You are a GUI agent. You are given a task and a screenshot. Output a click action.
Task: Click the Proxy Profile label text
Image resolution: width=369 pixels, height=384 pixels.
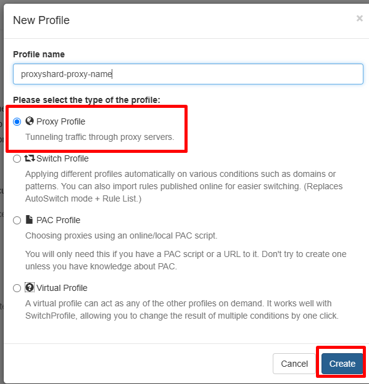coord(61,121)
